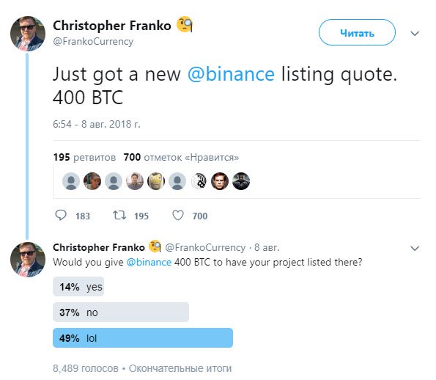The height and width of the screenshot is (380, 436).
Task: Open the @FrankoCurrency handle under name
Action: point(93,42)
